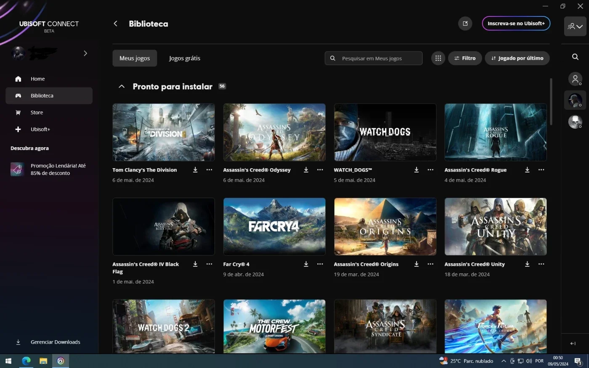This screenshot has height=368, width=589.
Task: Click download icon for WATCH_DOGS
Action: coord(417,170)
